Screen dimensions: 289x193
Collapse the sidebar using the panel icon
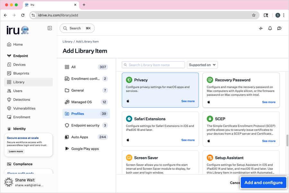click(x=50, y=28)
